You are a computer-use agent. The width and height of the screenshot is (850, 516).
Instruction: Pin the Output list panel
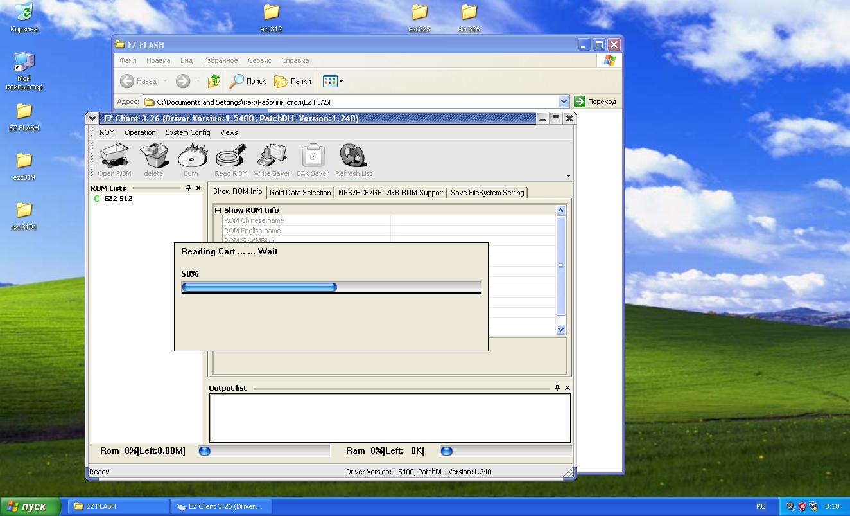click(557, 387)
